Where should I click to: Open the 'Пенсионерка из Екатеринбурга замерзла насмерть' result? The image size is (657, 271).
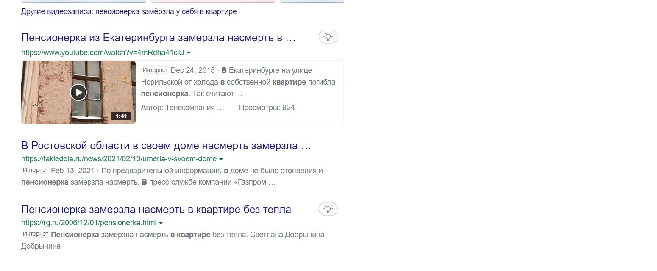158,38
